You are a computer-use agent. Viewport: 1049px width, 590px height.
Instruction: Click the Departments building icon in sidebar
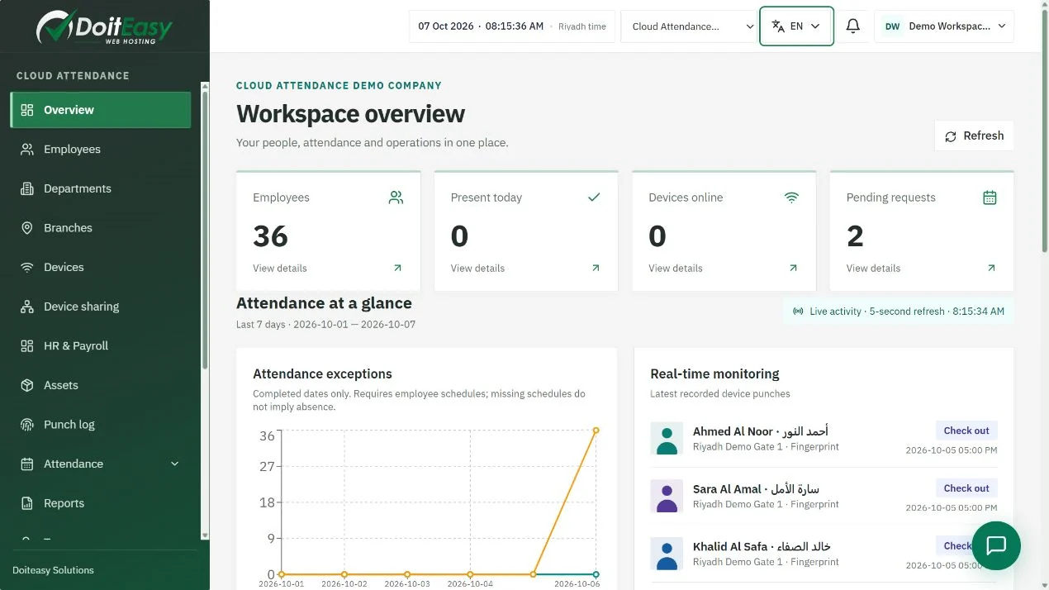27,188
